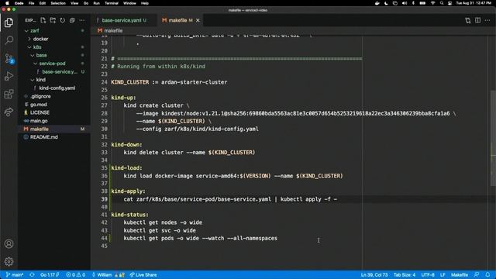This screenshot has height=279, width=496.
Task: Refresh the explorer file tree
Action: click(x=63, y=20)
